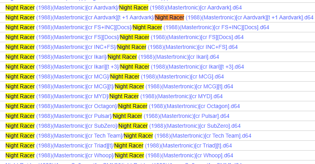
Task: Open Night Racer [cr FS][Docs].d64 link
Action: (124, 37)
